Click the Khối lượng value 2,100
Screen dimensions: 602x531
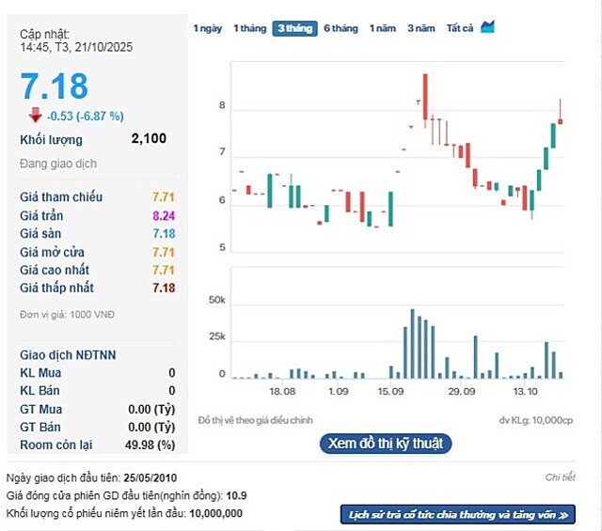tap(149, 139)
